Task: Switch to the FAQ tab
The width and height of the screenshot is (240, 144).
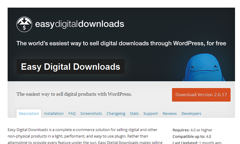Action: click(72, 113)
